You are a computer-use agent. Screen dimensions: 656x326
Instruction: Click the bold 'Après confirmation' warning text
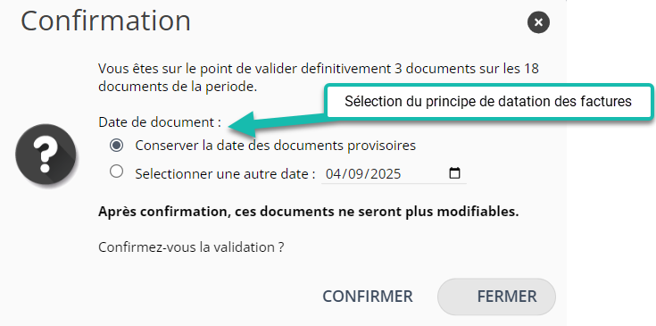308,212
